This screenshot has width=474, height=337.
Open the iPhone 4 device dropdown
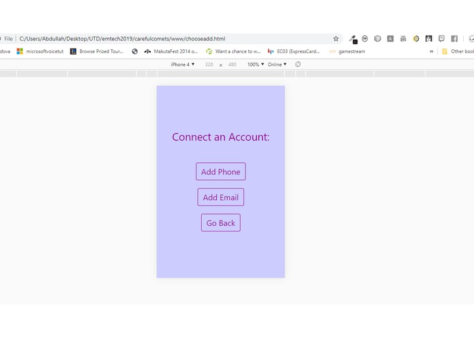(x=183, y=64)
